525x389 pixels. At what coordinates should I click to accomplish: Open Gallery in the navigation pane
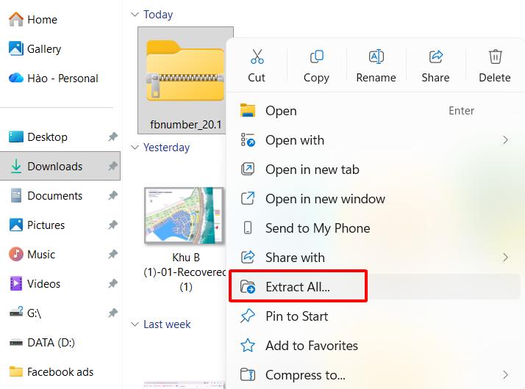(35, 48)
